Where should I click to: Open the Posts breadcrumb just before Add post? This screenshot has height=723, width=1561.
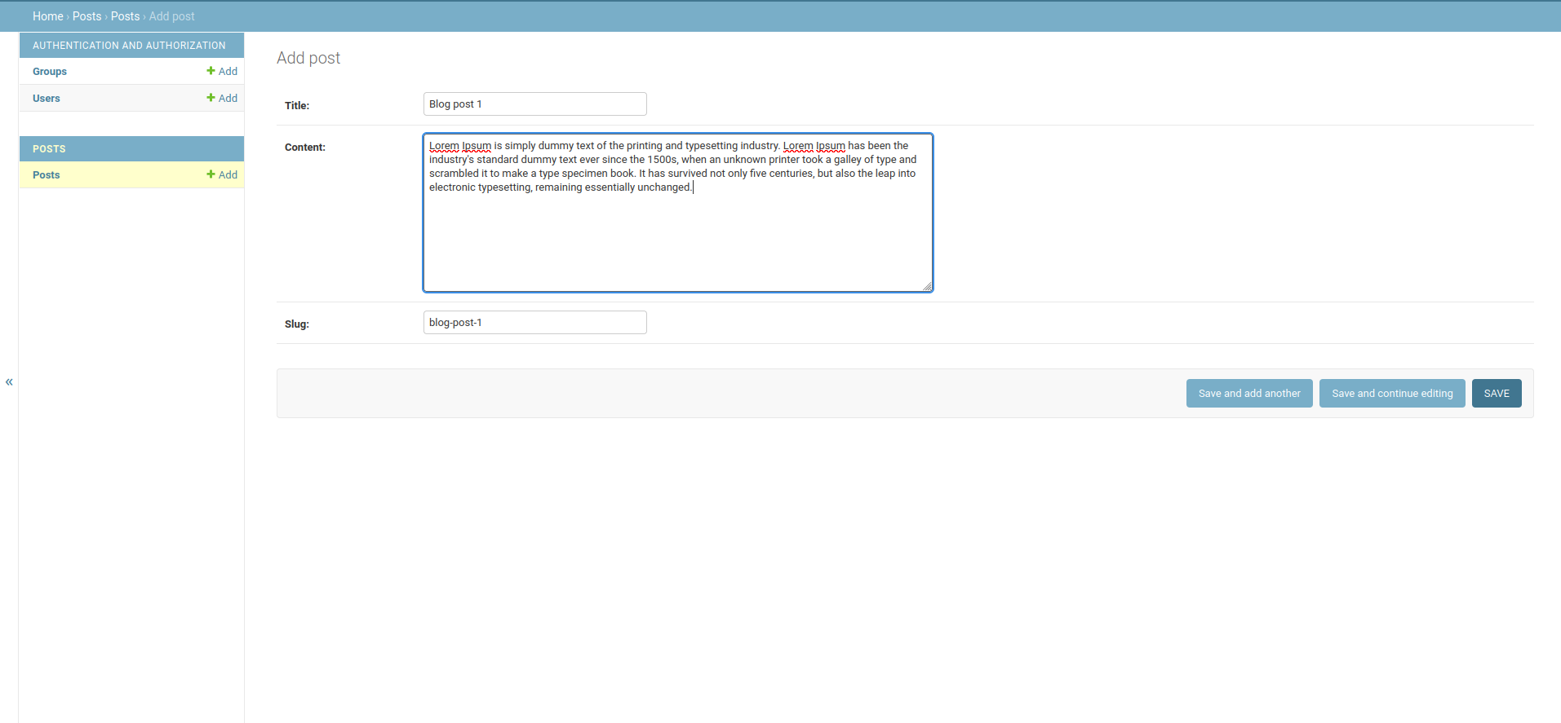coord(125,16)
